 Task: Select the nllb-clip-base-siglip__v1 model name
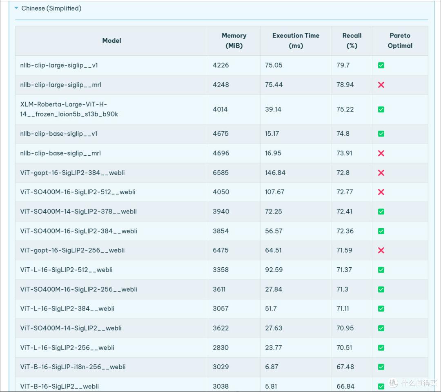coord(59,134)
